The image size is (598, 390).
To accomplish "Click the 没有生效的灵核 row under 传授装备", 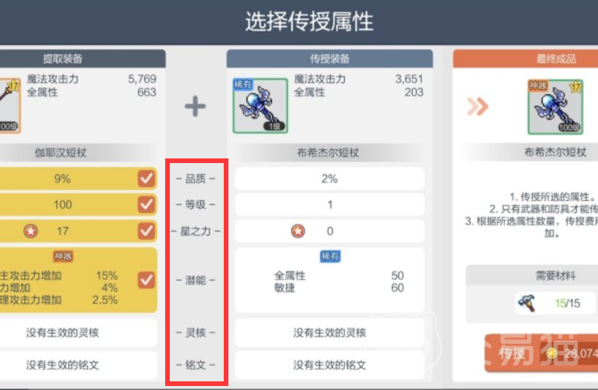I will click(330, 333).
